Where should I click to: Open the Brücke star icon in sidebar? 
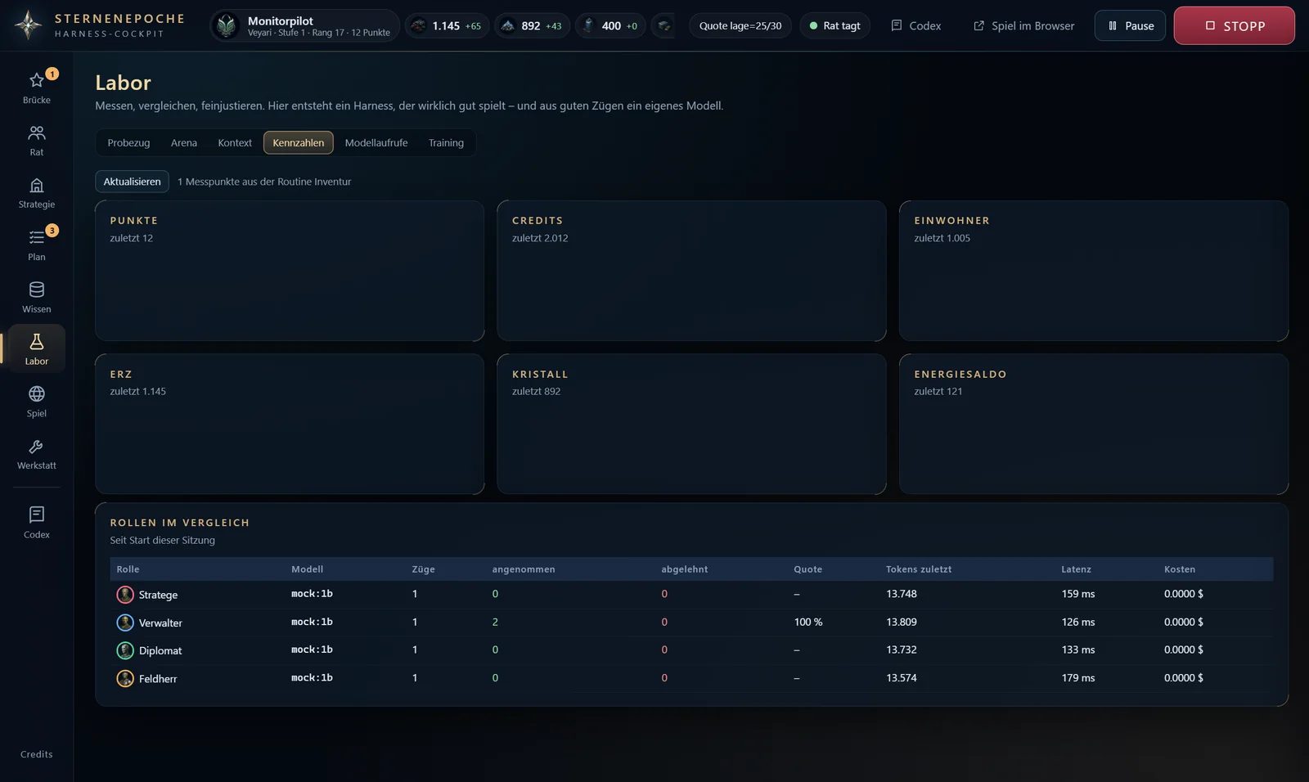pyautogui.click(x=36, y=80)
